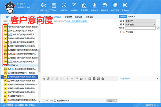
Task: Click 查看历史 history clock icon
Action: [x=64, y=6]
